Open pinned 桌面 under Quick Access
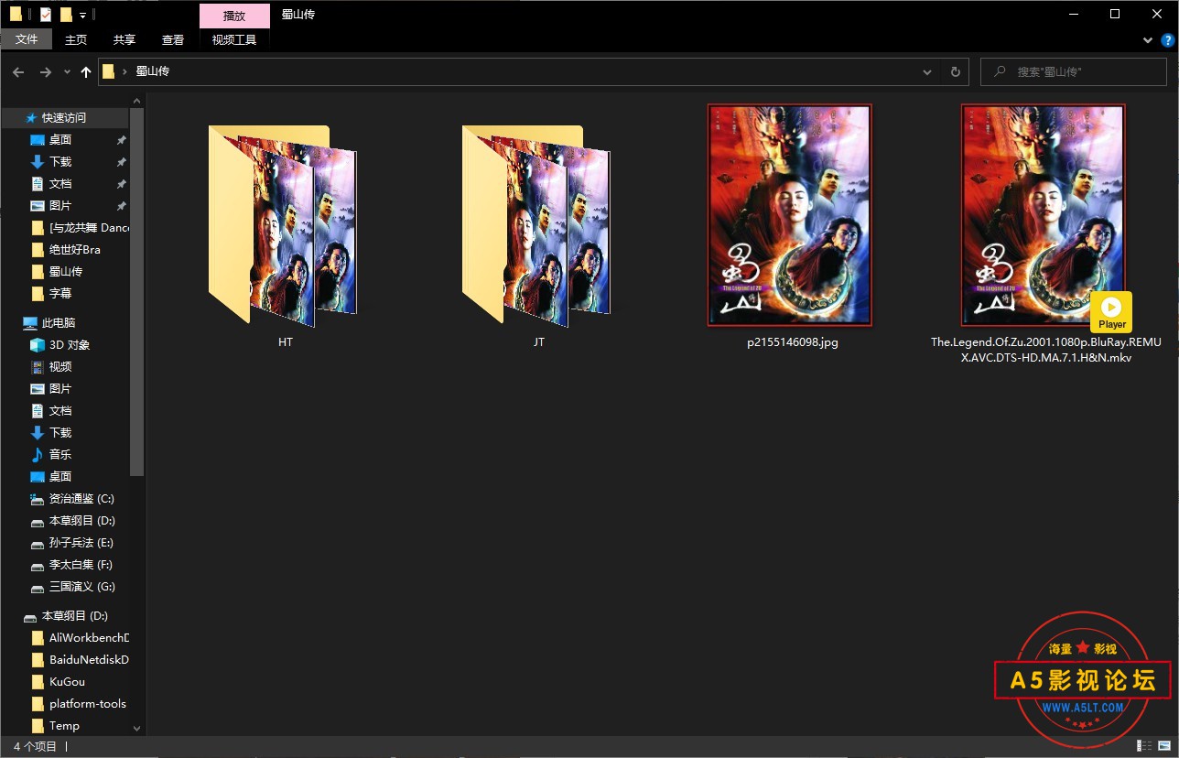Viewport: 1179px width, 758px height. pyautogui.click(x=60, y=139)
